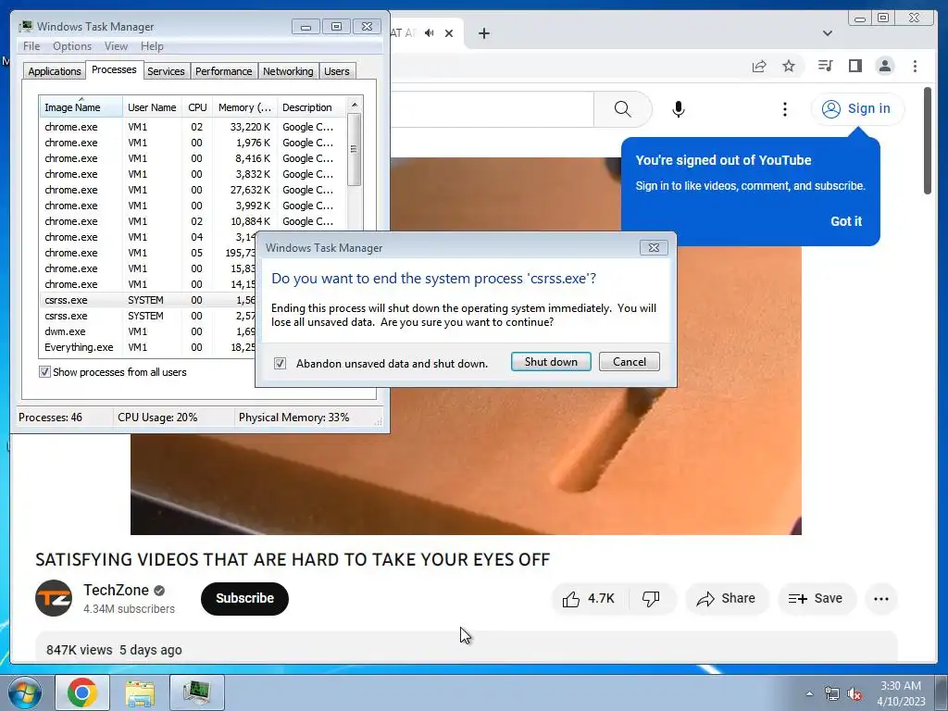
Task: Click the YouTube video player
Action: click(466, 459)
